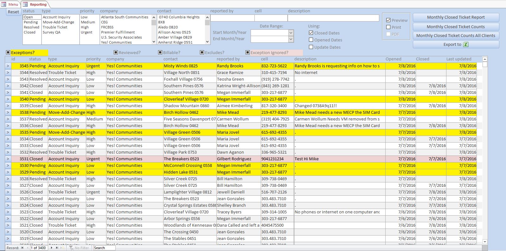Toggle the Print checkbox
Image resolution: width=506 pixels, height=251 pixels.
[x=388, y=27]
